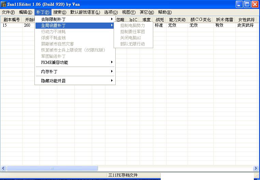Open the 默认游戏语言(L) menu
Viewport: 260px width, 180px height.
click(85, 12)
